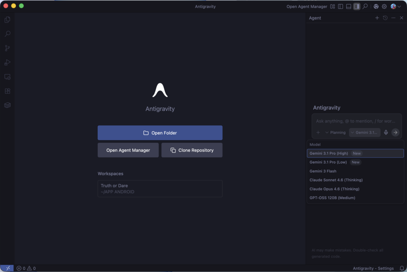
Task: Click the Ask anything input field
Action: [x=356, y=121]
